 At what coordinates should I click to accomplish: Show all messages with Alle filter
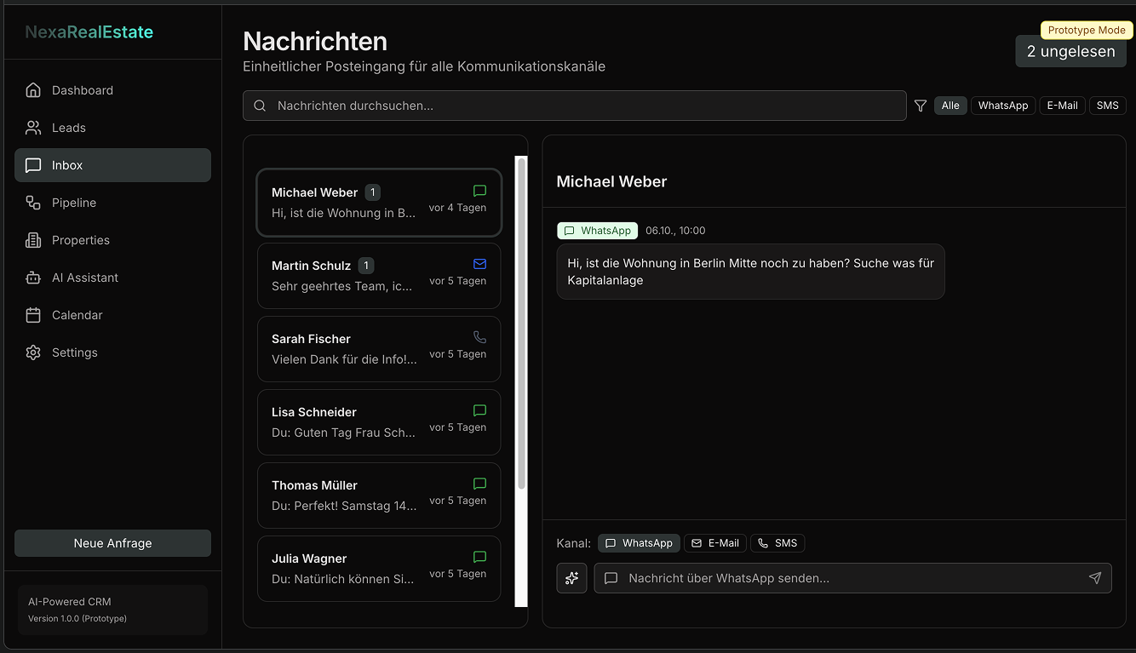point(950,106)
